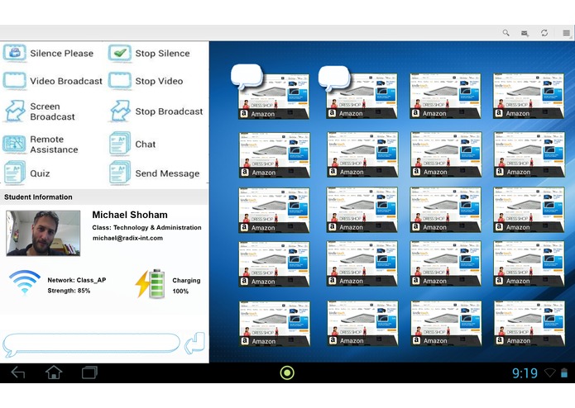Select first student screen in bottom row
575x408 pixels.
tap(275, 324)
